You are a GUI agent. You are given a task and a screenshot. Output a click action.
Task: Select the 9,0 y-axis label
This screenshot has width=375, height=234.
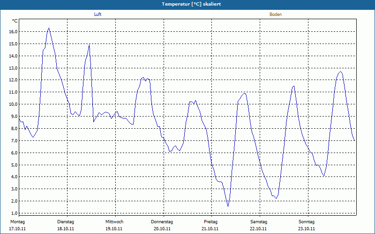(15, 117)
